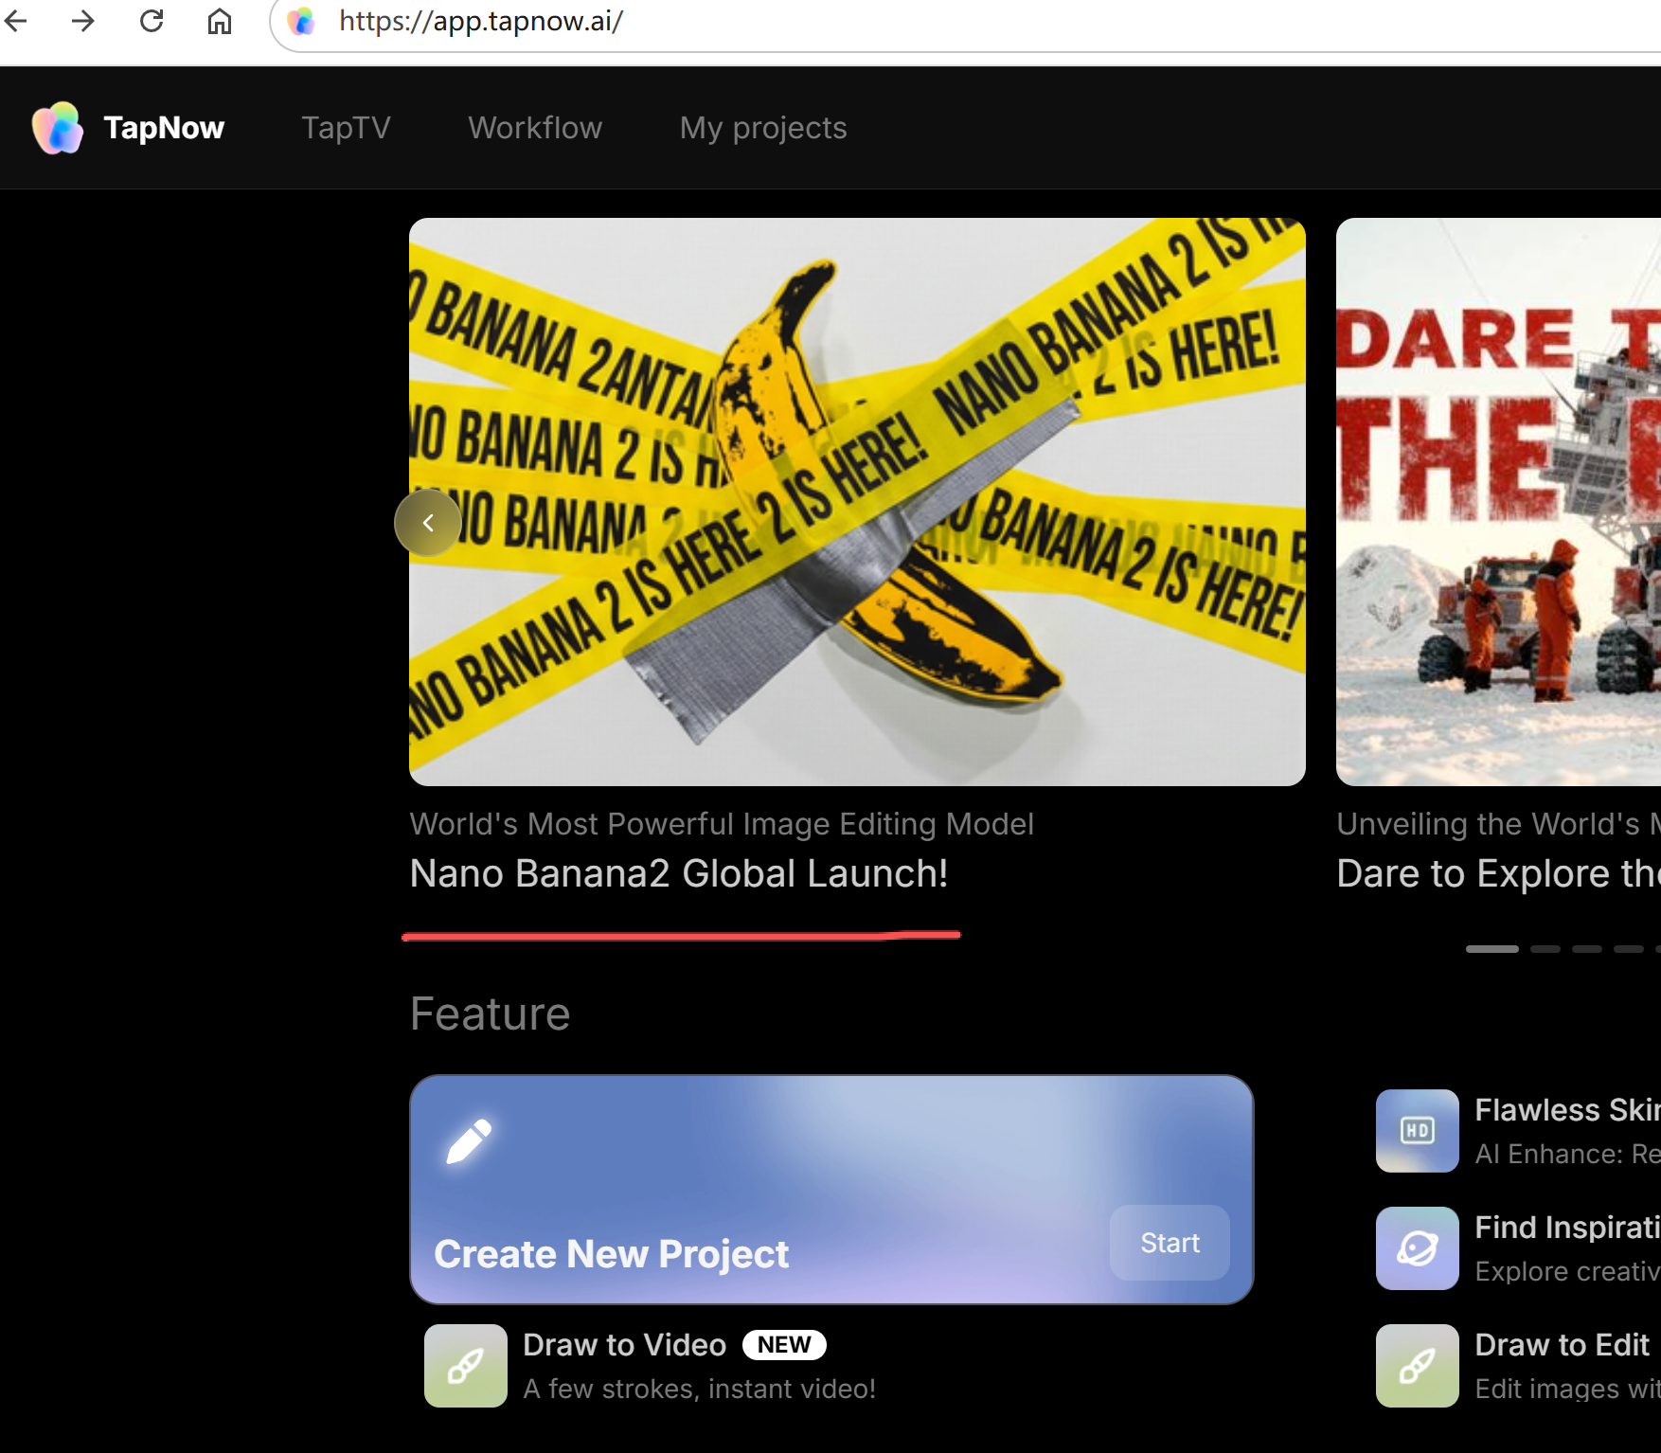Open the My projects menu item
Viewport: 1661px width, 1453px height.
tap(763, 128)
